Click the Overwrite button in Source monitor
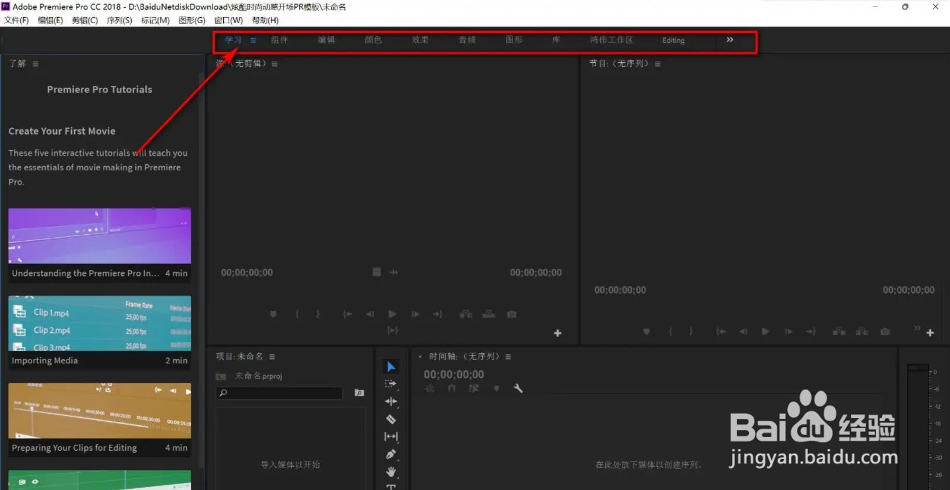 click(489, 314)
